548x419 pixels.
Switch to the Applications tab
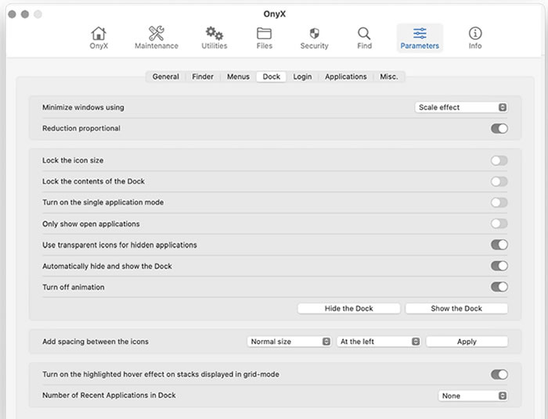(x=346, y=77)
